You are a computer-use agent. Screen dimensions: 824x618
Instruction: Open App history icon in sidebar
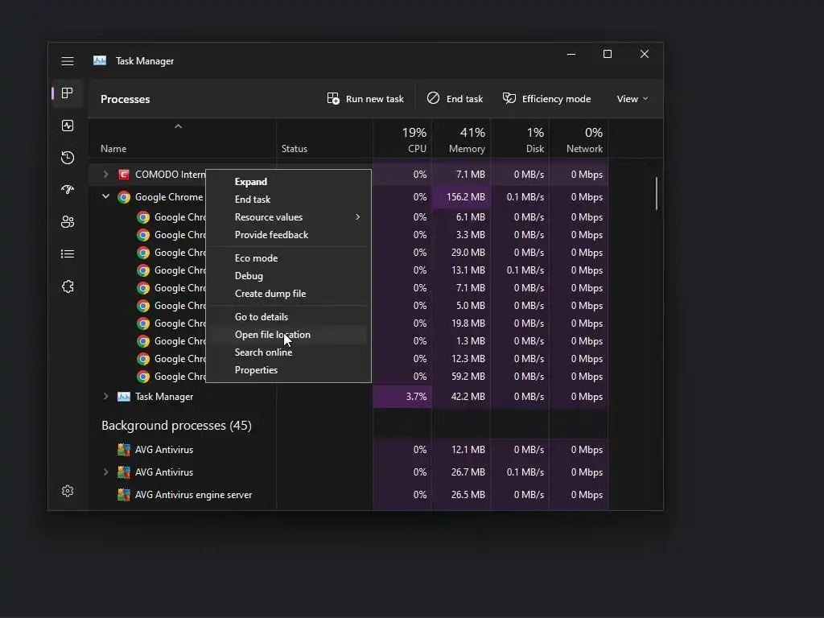pyautogui.click(x=68, y=158)
